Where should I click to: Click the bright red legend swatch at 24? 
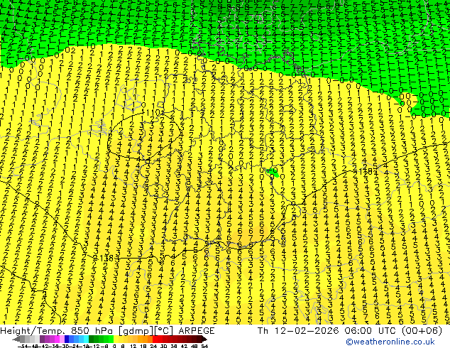coord(155,339)
